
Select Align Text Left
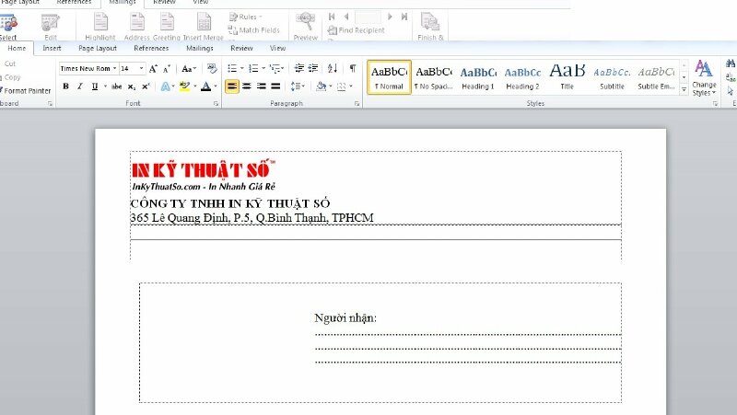coord(232,86)
